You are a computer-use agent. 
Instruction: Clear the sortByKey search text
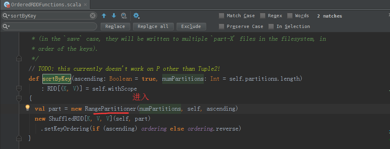(93, 16)
